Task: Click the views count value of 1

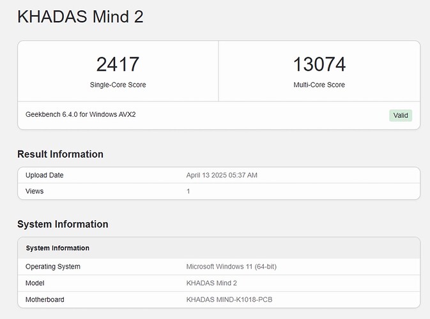Action: pos(188,191)
